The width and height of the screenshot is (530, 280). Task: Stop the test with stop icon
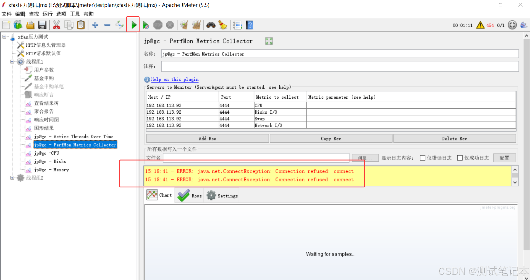tap(158, 25)
